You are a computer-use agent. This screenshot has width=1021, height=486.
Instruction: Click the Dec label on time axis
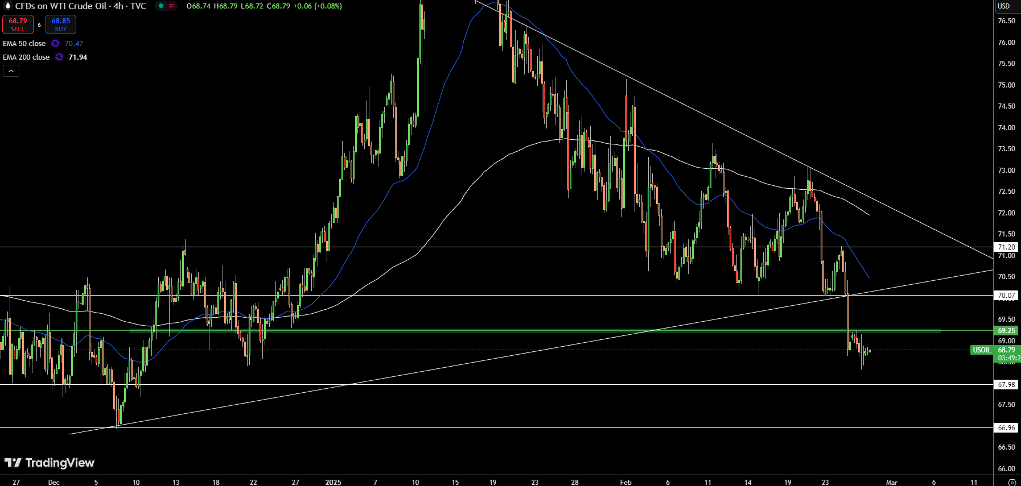point(53,482)
